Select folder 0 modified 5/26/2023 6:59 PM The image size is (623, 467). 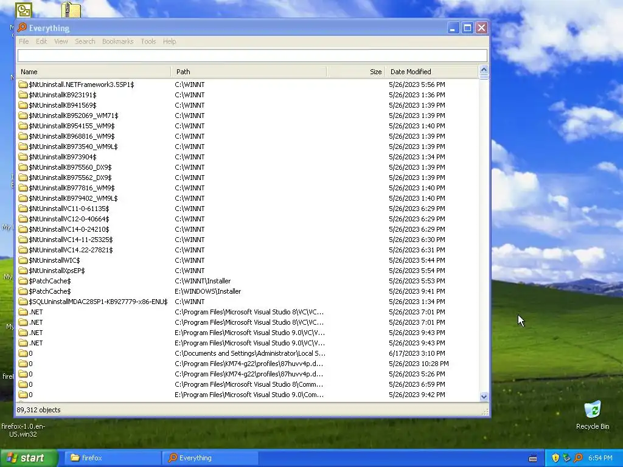(23, 384)
